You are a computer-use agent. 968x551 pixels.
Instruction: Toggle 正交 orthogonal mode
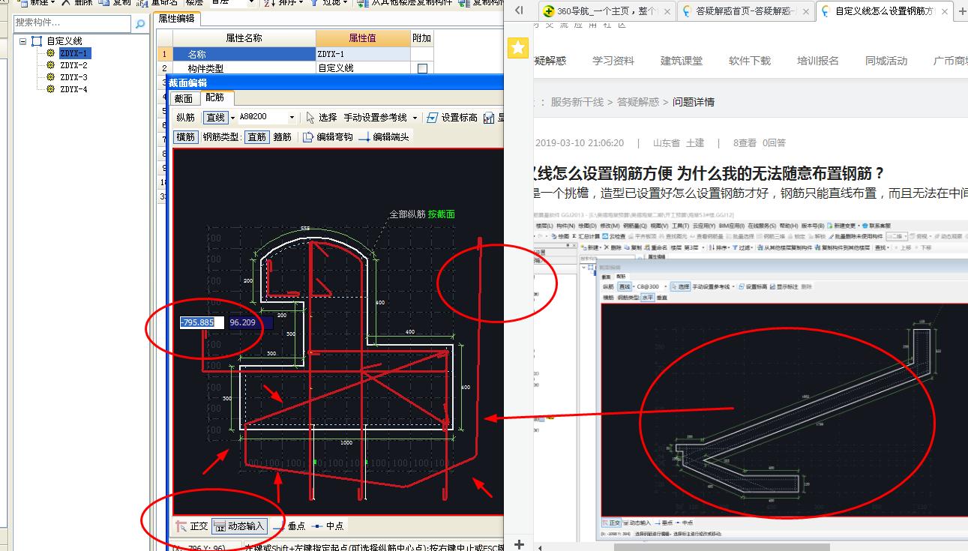click(191, 526)
